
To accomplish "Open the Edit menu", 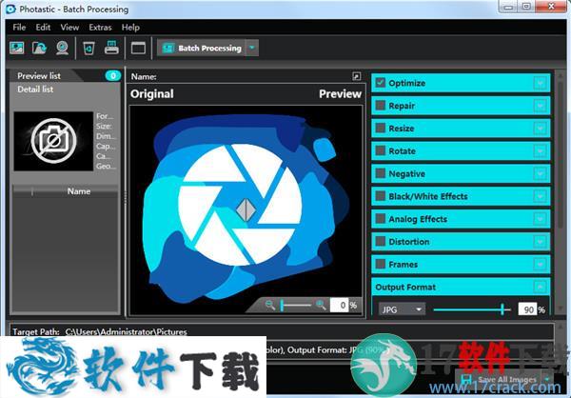I will pyautogui.click(x=43, y=28).
